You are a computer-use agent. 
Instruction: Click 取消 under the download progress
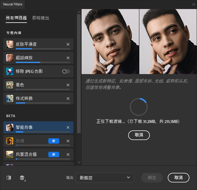click(x=139, y=135)
